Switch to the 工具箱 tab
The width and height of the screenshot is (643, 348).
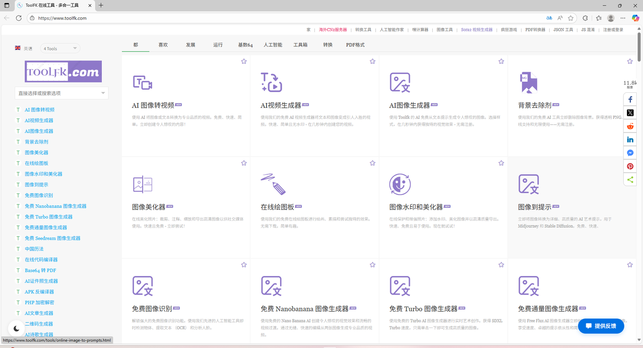(x=301, y=45)
